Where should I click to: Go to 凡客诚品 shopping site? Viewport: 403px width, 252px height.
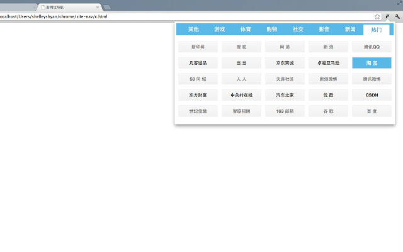pos(198,63)
